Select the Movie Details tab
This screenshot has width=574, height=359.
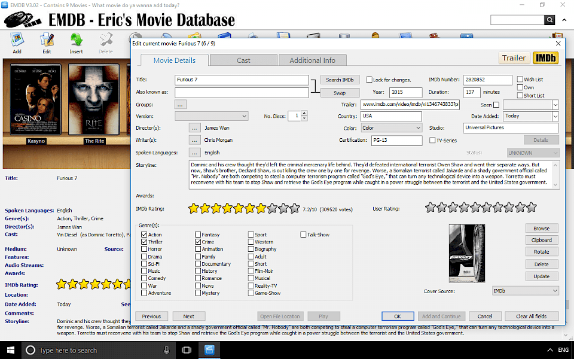click(x=174, y=60)
